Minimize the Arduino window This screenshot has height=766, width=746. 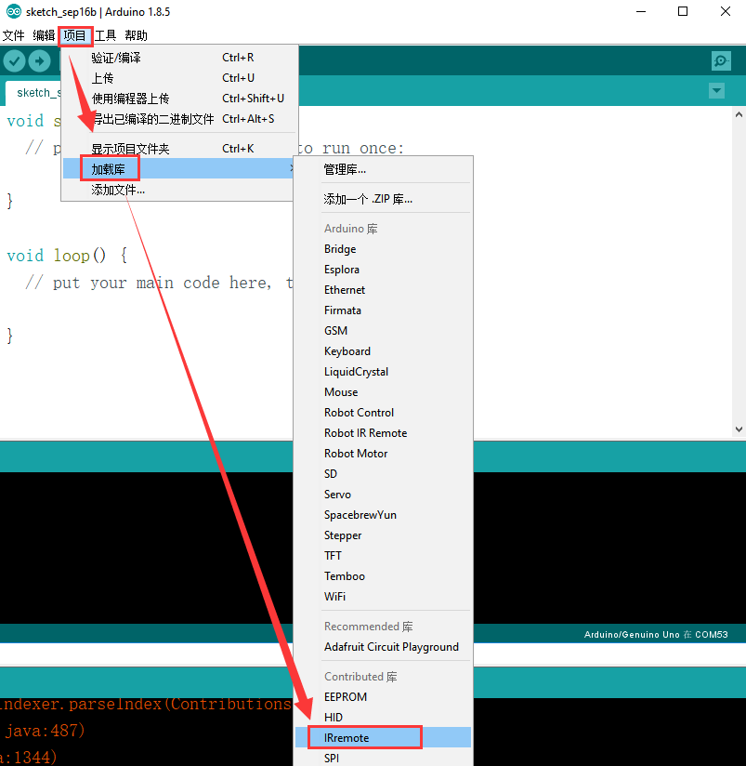(641, 12)
